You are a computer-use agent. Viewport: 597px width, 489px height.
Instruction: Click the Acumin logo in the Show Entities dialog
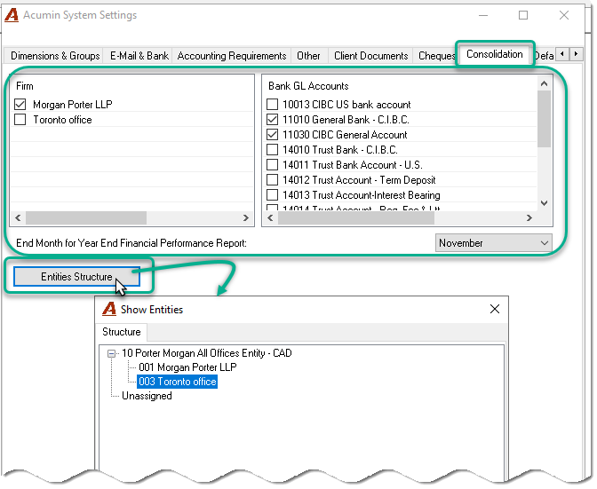(x=109, y=309)
